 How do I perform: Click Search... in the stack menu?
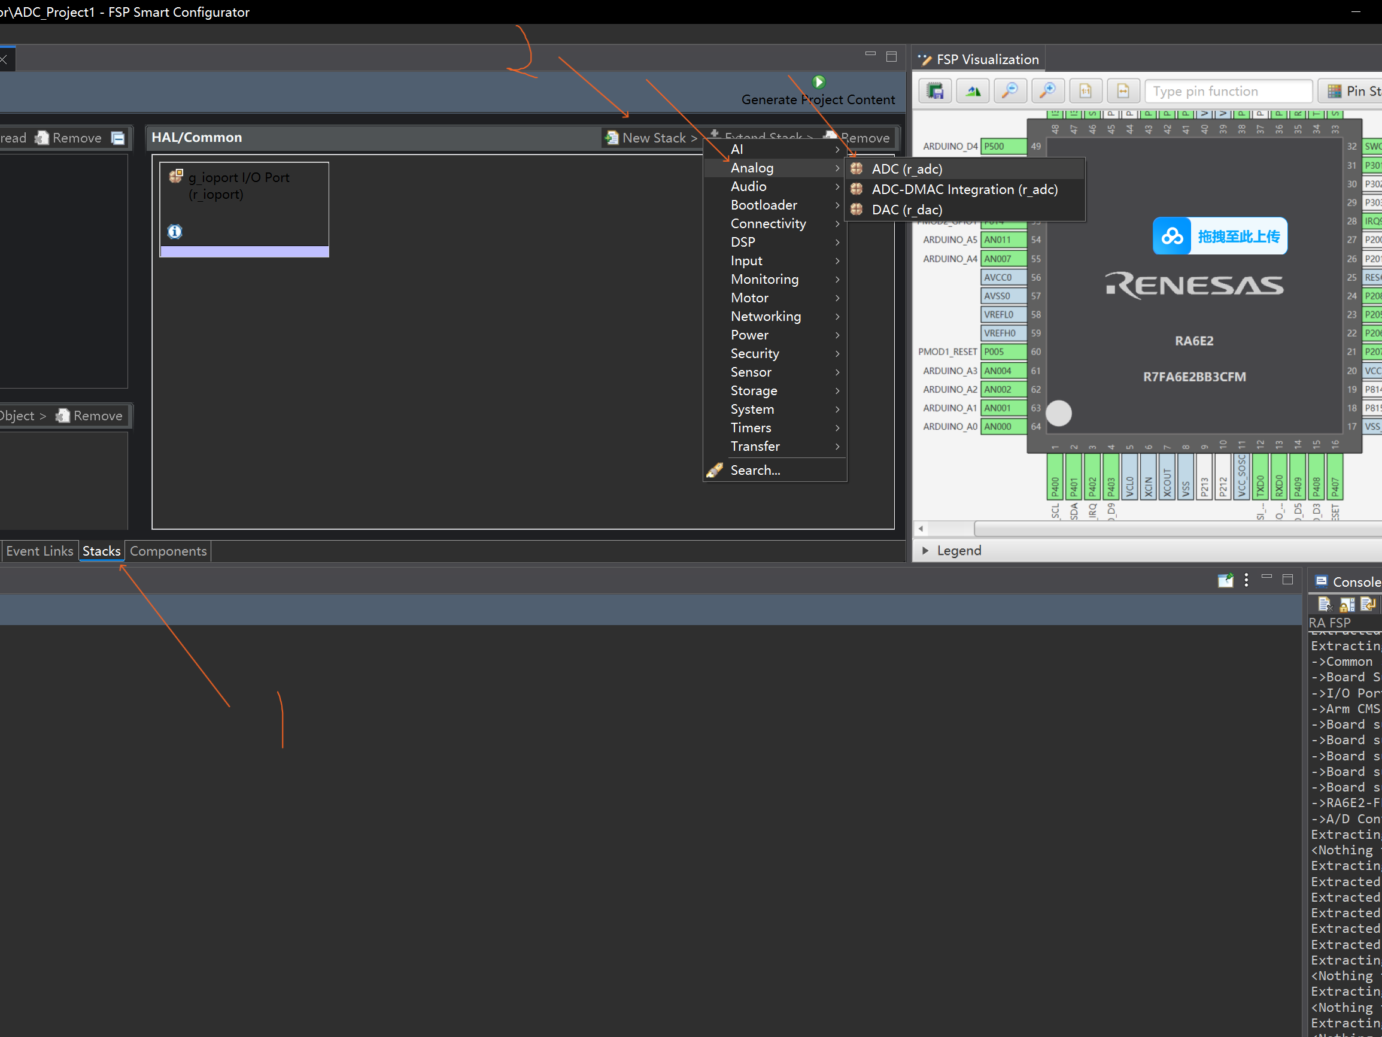pos(775,470)
